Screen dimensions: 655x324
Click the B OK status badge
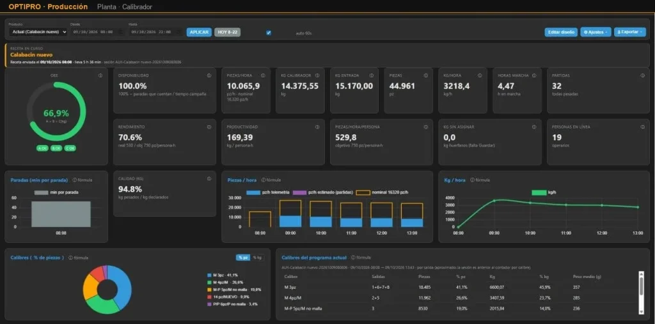coord(56,148)
